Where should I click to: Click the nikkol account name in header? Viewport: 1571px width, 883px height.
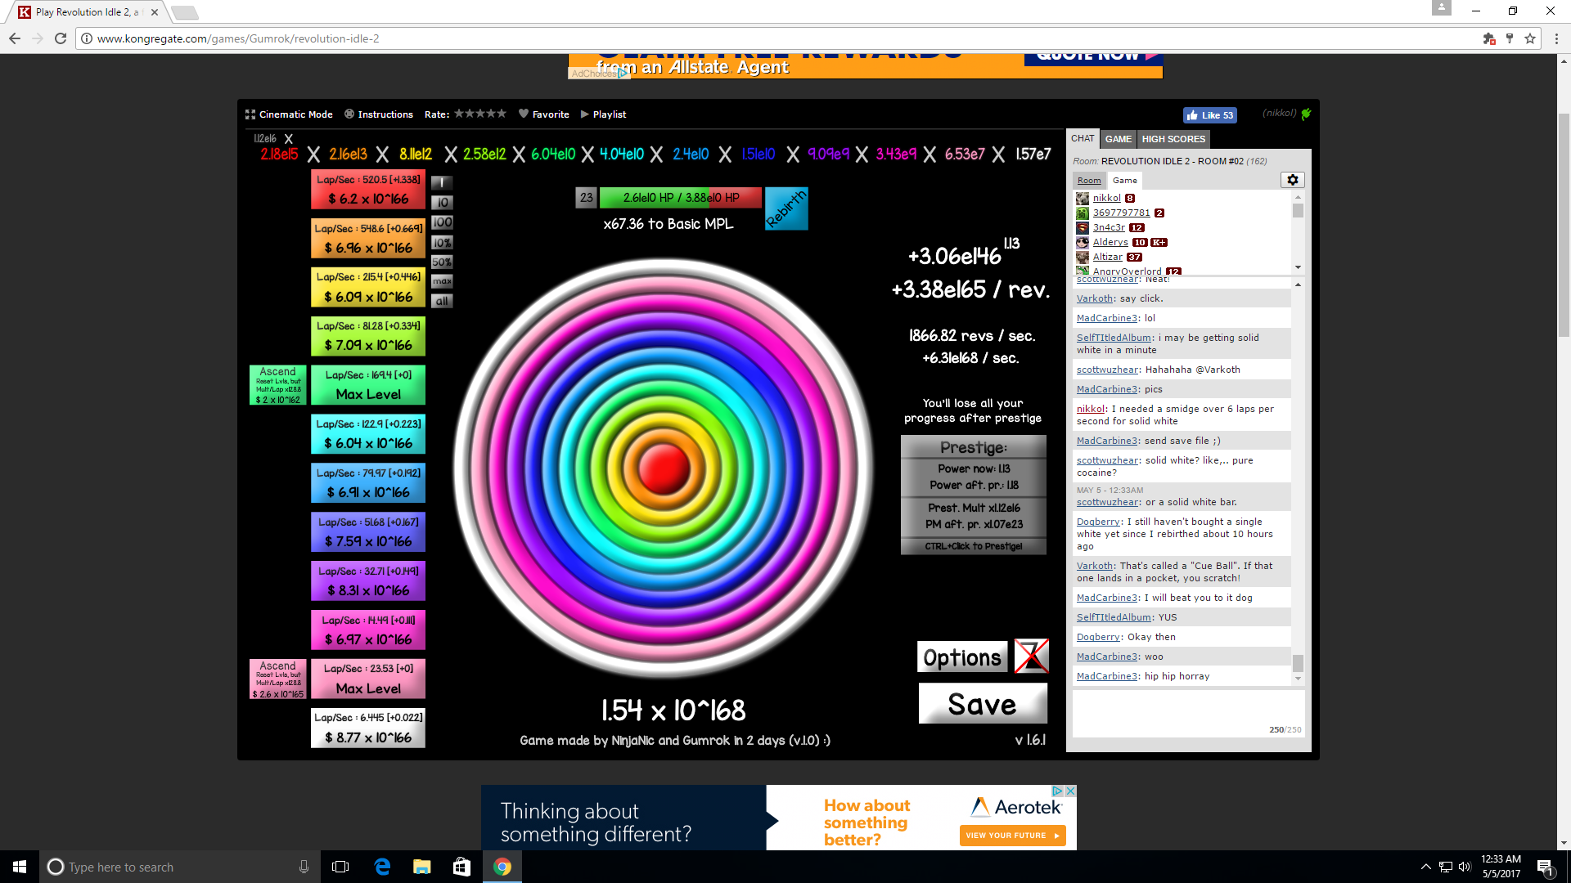pos(1279,114)
